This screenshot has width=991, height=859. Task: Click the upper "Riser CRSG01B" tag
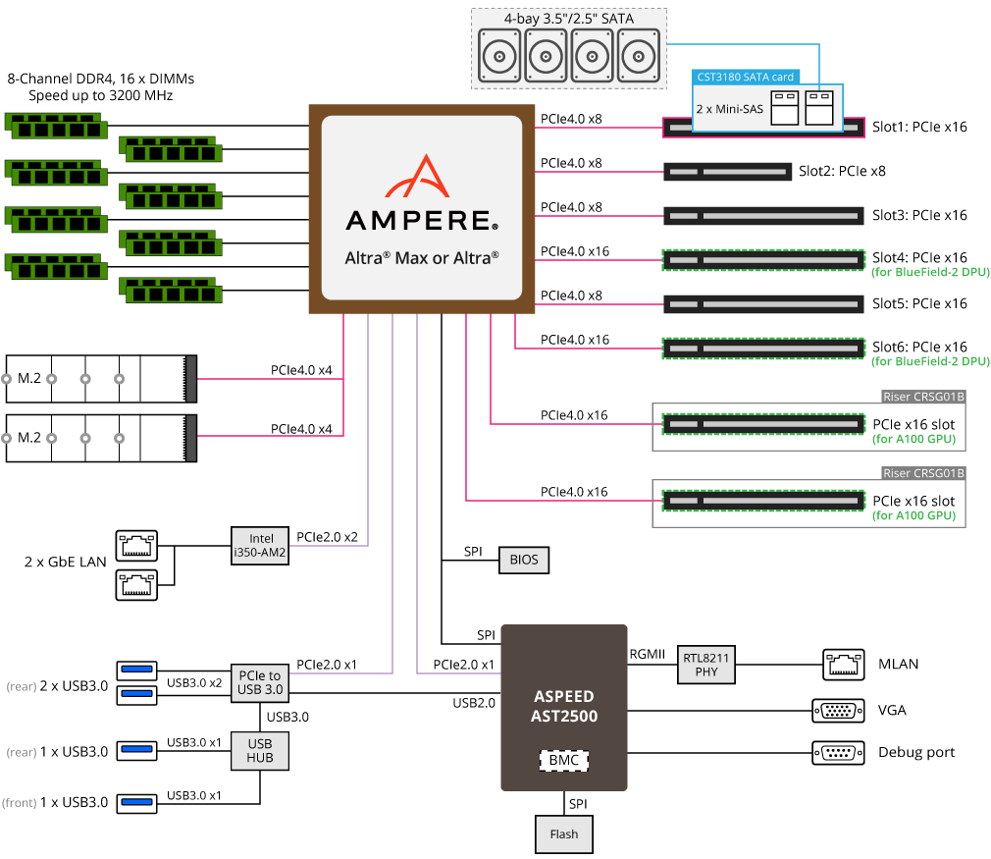click(923, 397)
